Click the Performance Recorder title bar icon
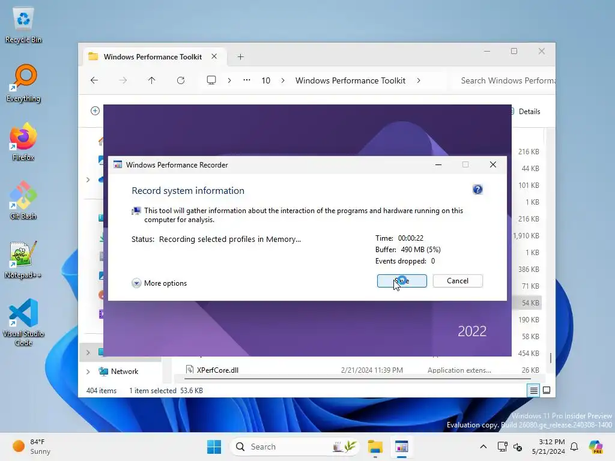The height and width of the screenshot is (461, 615). (118, 164)
